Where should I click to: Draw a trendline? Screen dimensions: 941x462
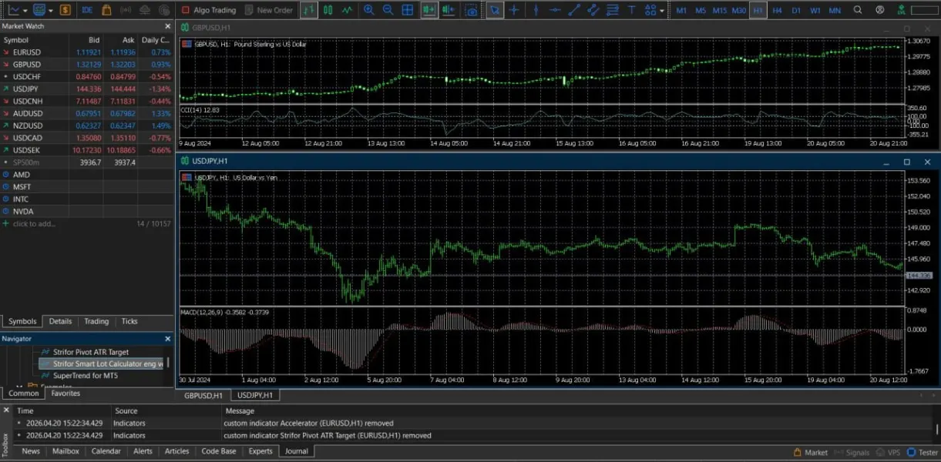click(x=574, y=10)
